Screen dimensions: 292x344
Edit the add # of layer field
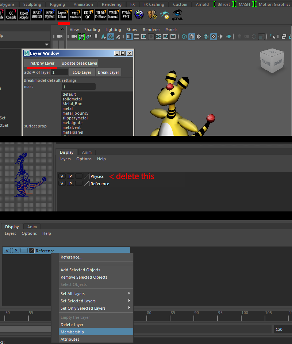click(59, 72)
